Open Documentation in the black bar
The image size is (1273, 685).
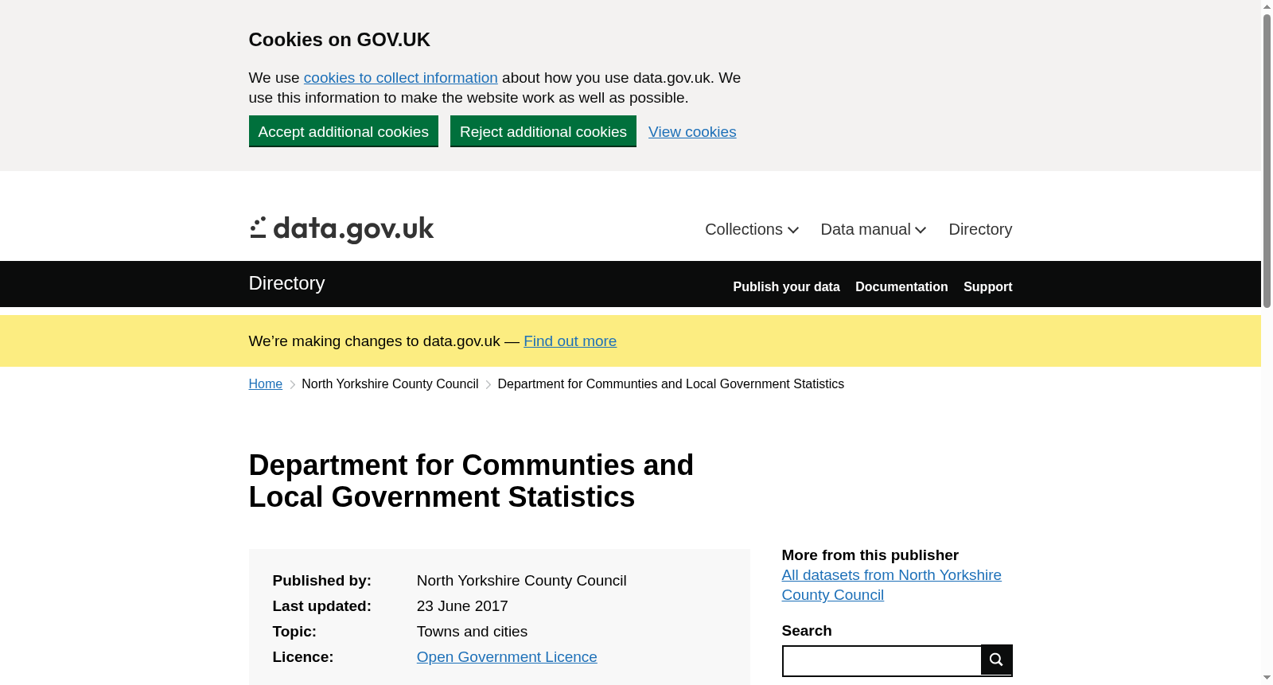(x=901, y=286)
